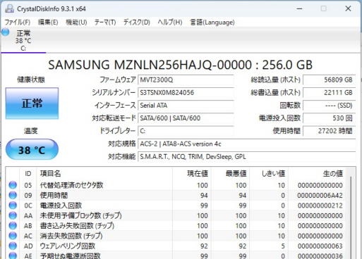Click the rotation rate value ---- (SSD)
Image resolution: width=362 pixels, height=259 pixels.
(x=330, y=106)
